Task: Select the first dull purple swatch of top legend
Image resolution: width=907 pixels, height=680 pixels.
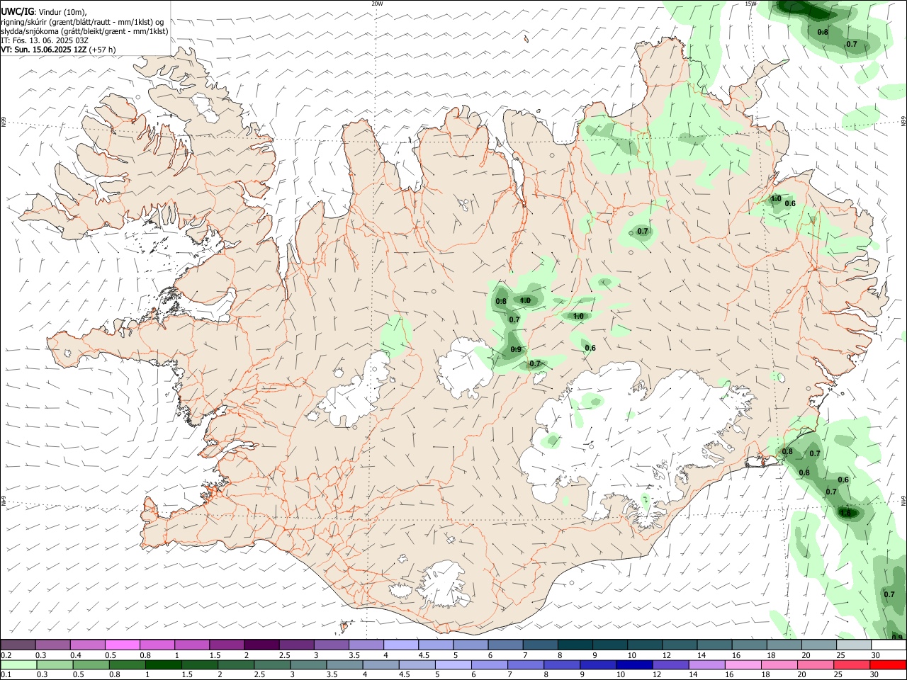Action: coord(18,645)
